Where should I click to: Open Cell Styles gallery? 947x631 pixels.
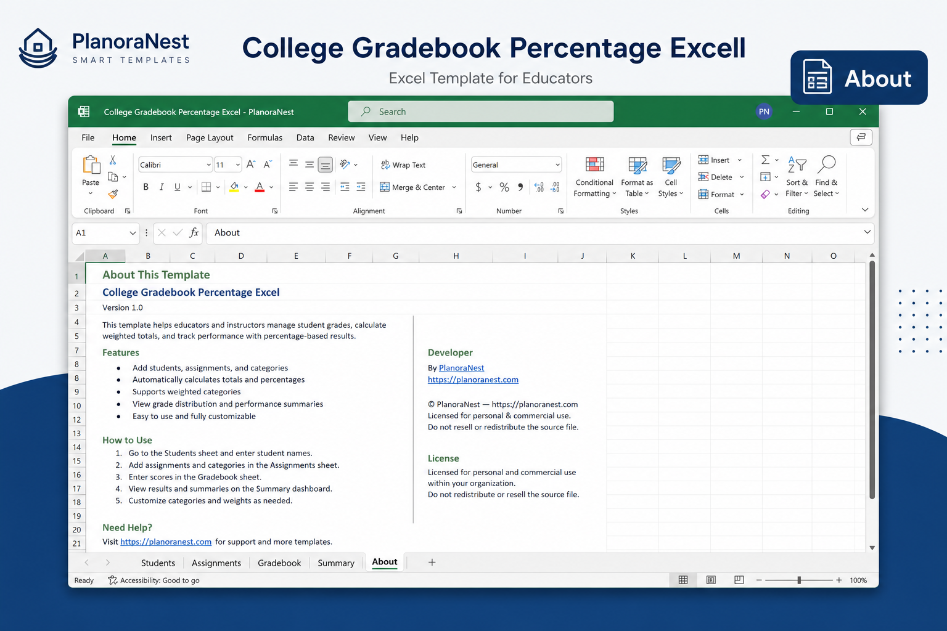click(671, 177)
